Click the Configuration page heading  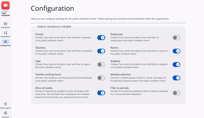(52, 9)
